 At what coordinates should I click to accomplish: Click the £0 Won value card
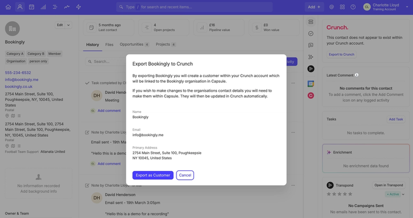[274, 28]
